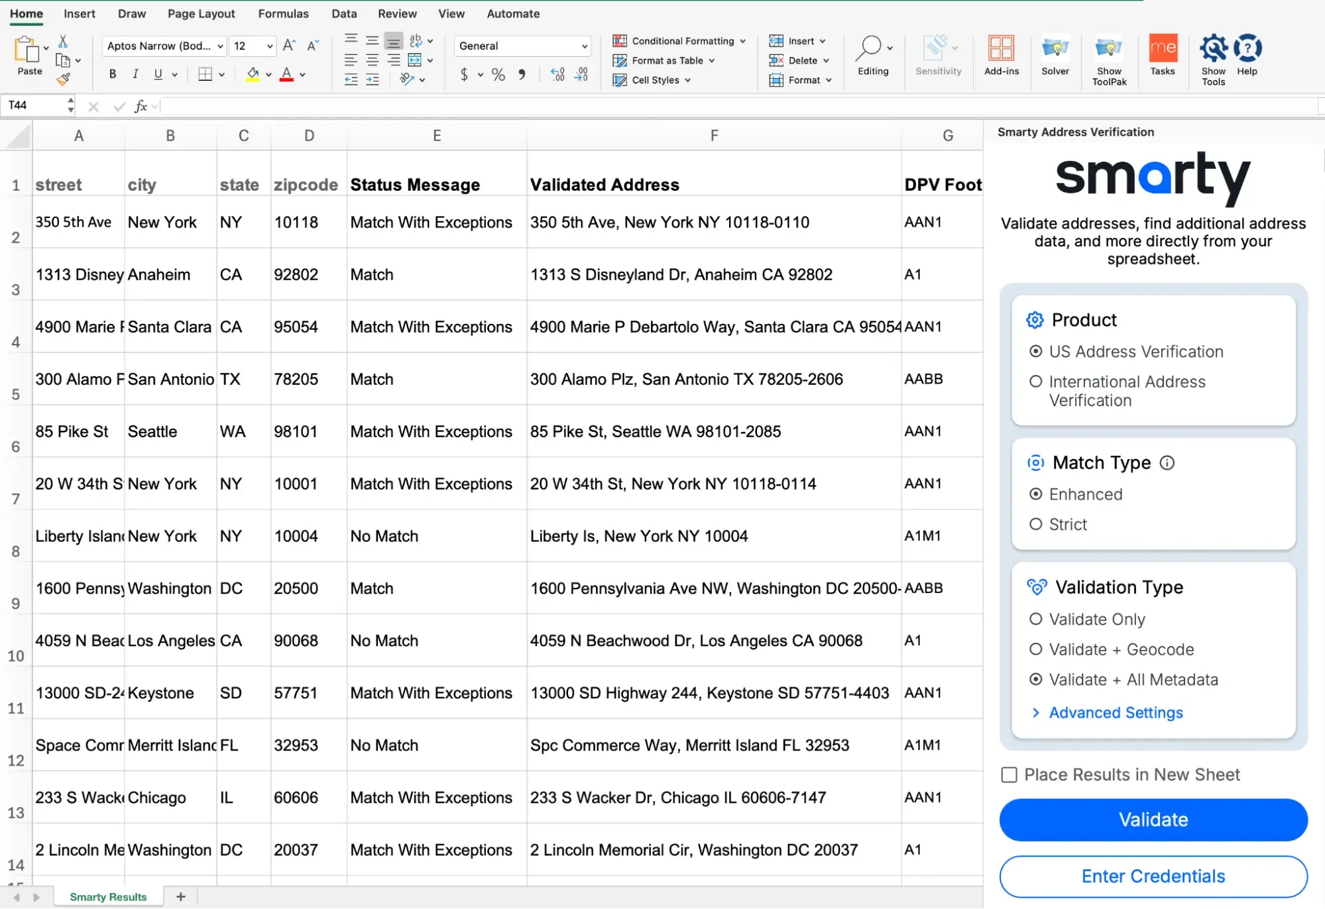Open the View tab
Screen dimensions: 1325x909
click(x=451, y=13)
